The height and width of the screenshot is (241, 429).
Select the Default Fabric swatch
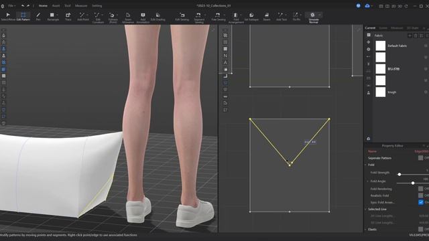380,46
